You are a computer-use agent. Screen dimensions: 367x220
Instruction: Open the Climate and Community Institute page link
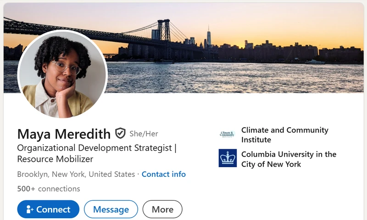[x=284, y=135]
